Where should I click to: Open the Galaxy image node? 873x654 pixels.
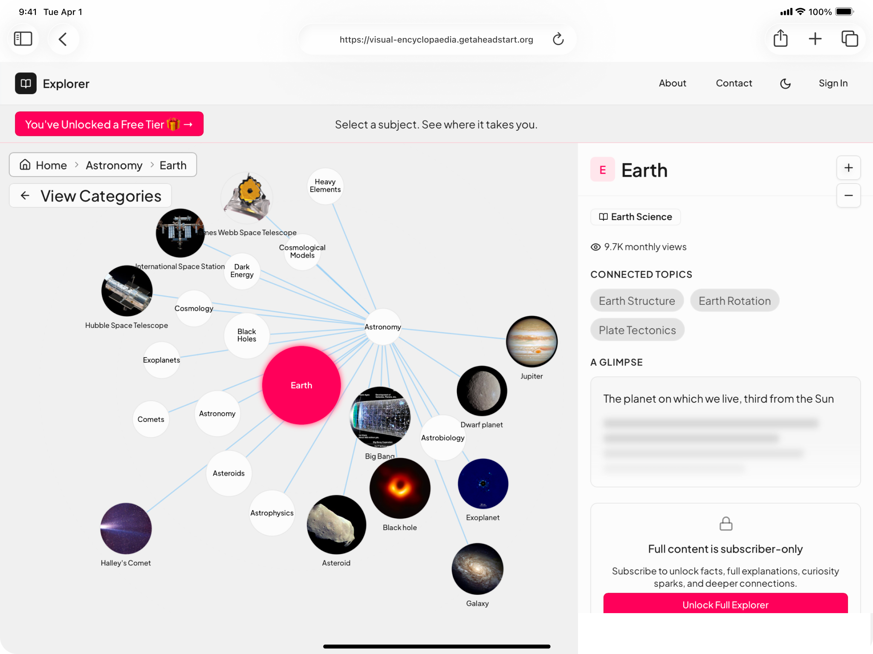point(477,569)
